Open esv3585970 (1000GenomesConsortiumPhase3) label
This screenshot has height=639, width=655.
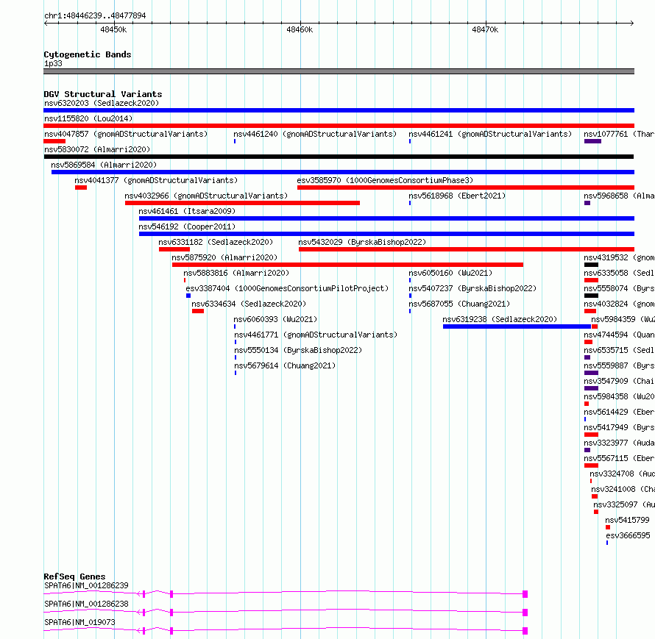385,180
